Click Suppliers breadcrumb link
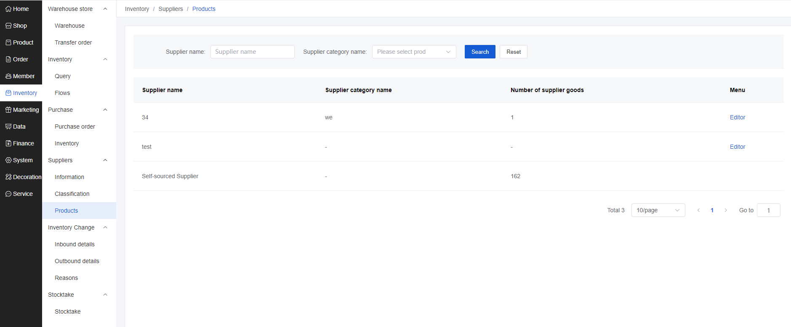 (170, 9)
